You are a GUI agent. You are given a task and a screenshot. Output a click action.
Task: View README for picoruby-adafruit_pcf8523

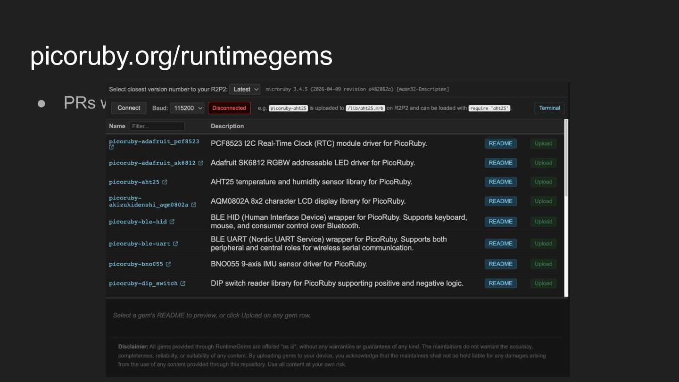point(500,143)
